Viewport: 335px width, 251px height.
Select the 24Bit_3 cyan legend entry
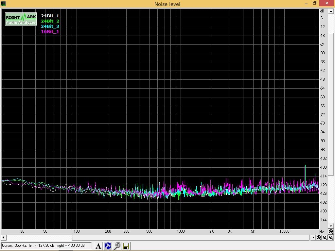pyautogui.click(x=50, y=26)
